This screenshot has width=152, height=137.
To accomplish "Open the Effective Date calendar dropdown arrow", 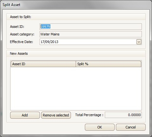I will point(139,42).
